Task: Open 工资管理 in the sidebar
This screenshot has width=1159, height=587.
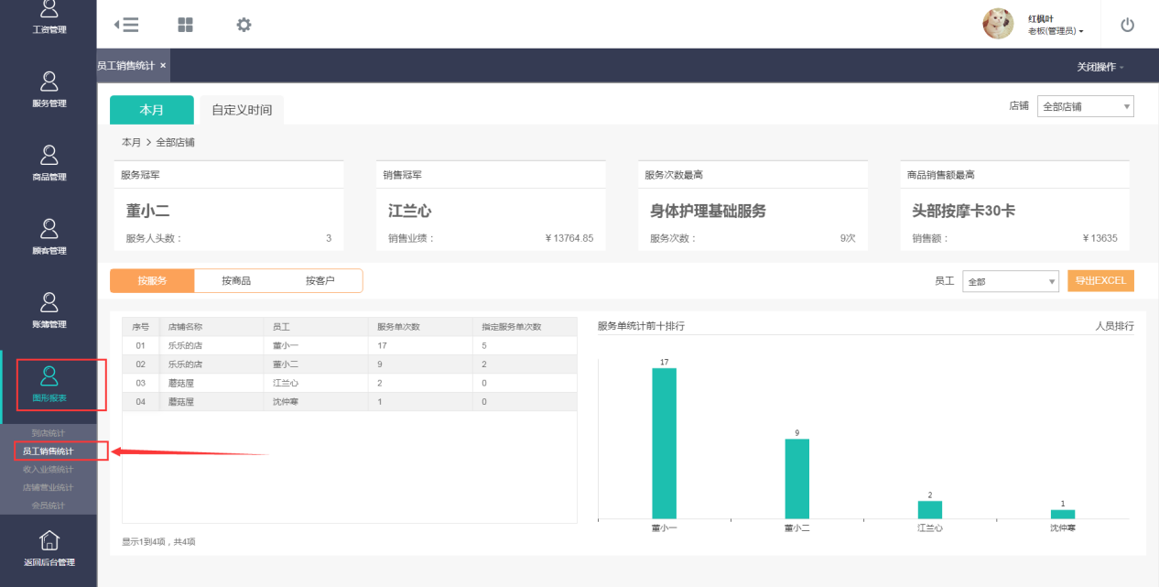Action: tap(49, 18)
